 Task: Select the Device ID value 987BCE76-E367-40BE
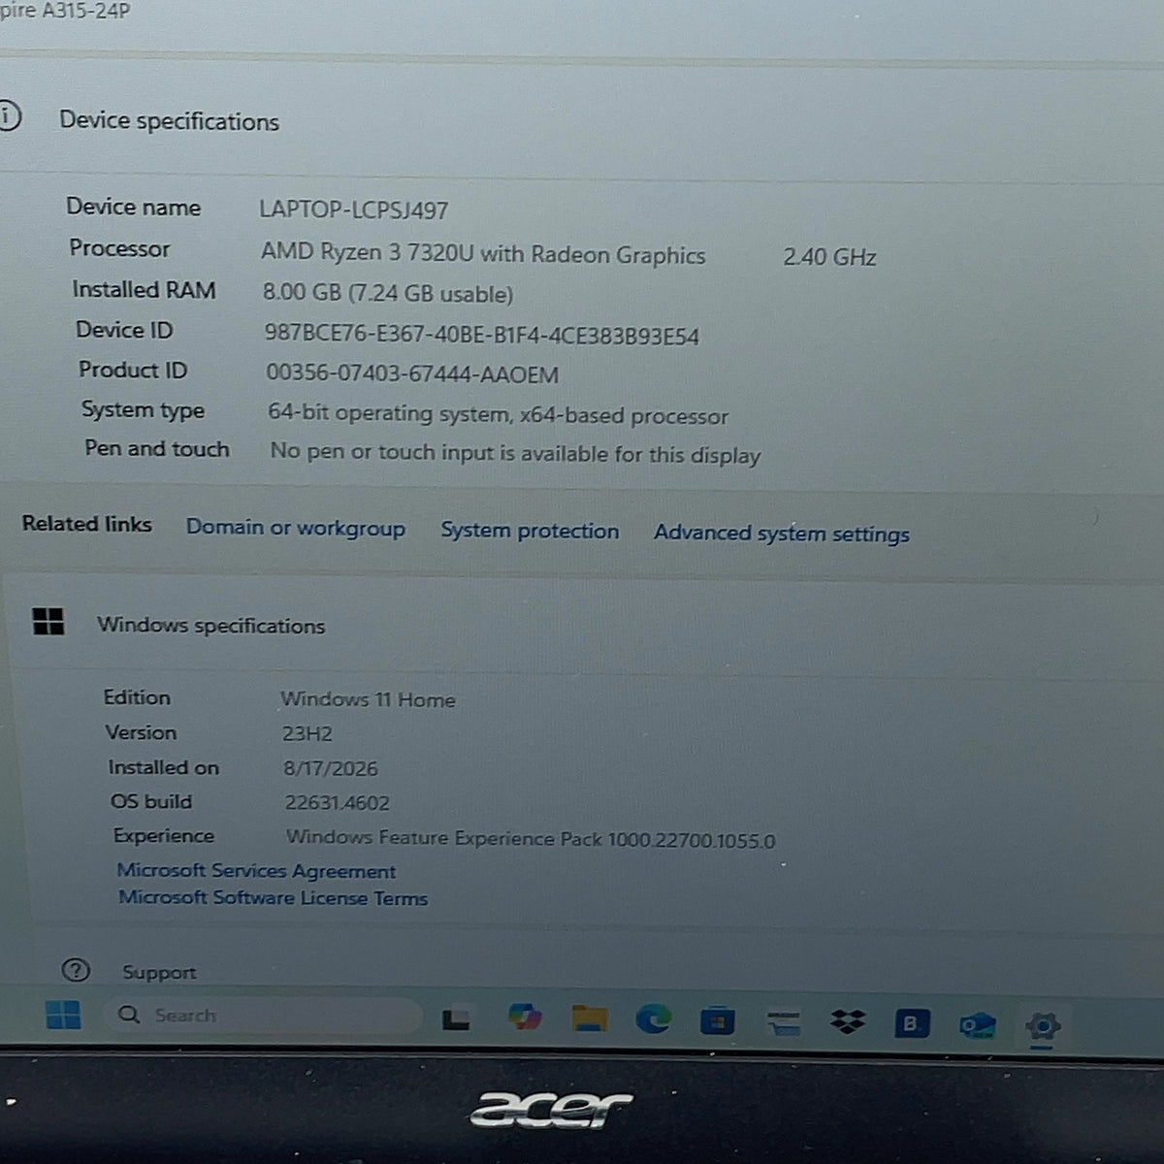point(482,336)
